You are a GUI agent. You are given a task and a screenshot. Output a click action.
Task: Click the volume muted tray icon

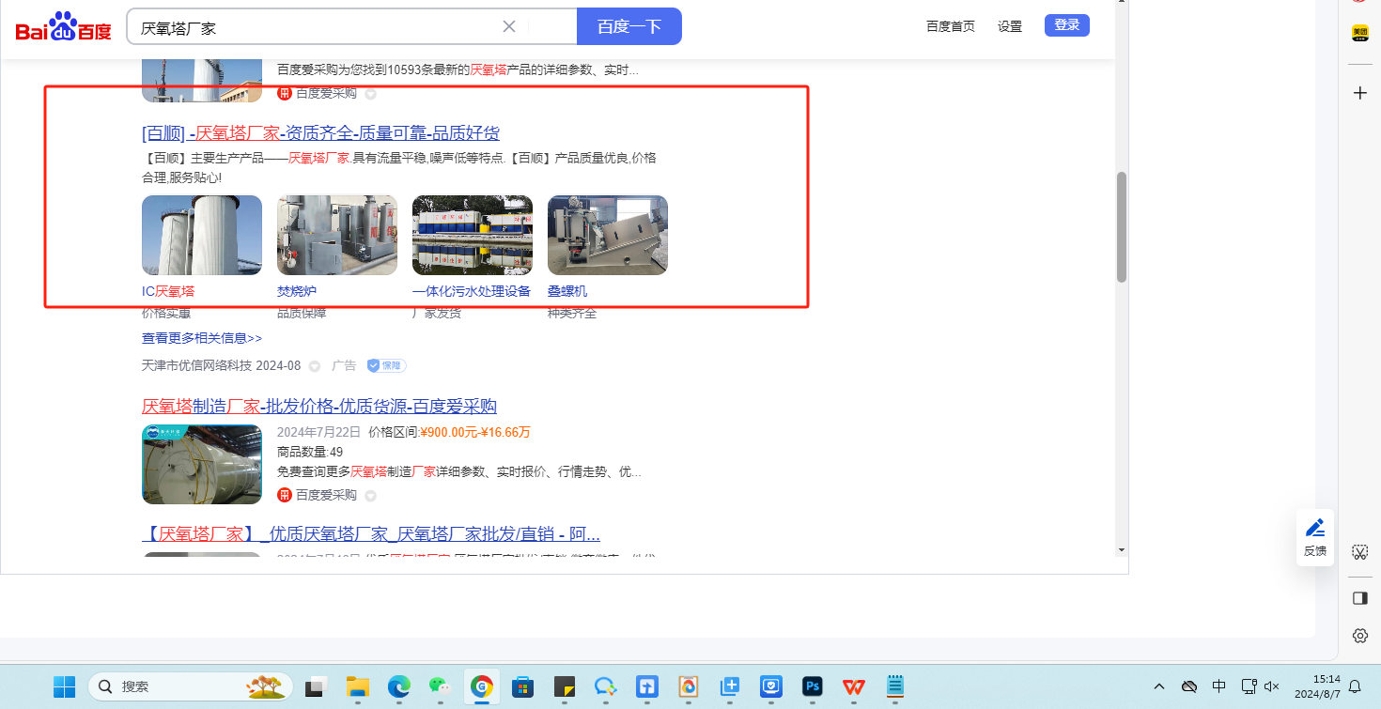tap(1272, 686)
